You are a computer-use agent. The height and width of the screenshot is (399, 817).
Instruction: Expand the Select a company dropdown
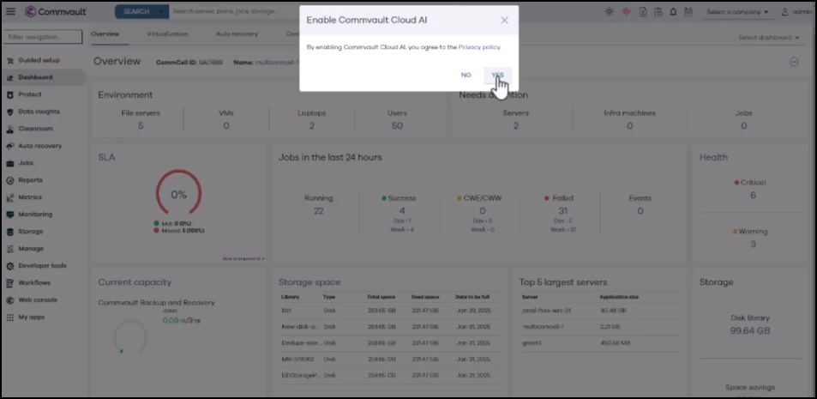pyautogui.click(x=737, y=11)
